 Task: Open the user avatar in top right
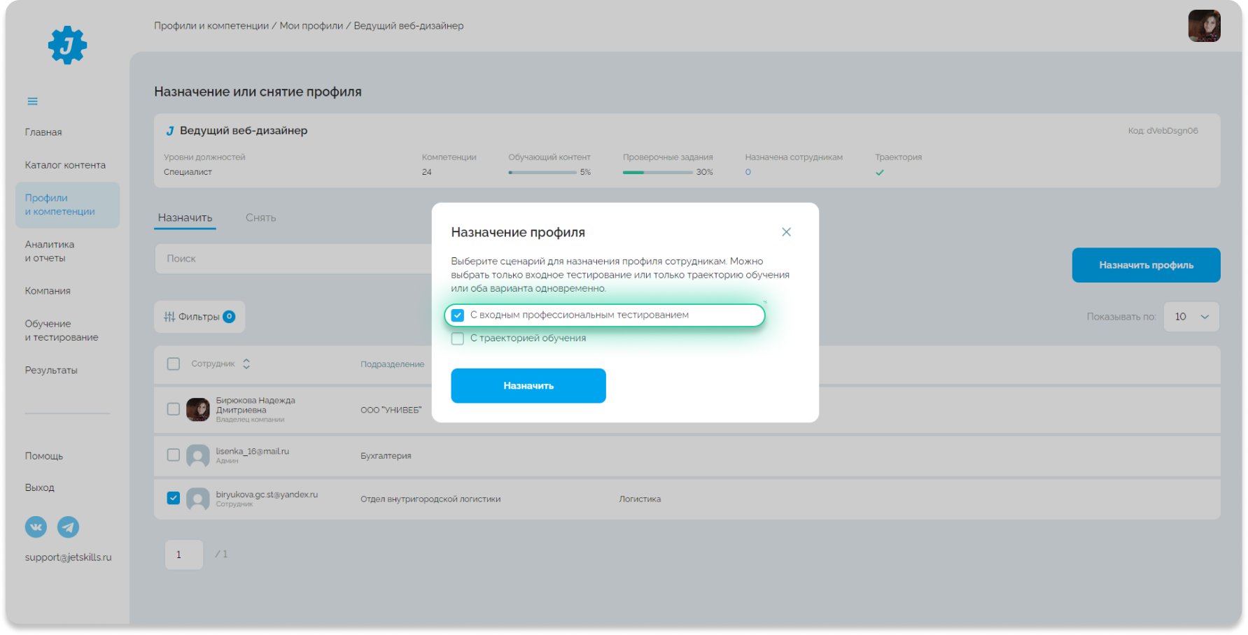tap(1204, 26)
